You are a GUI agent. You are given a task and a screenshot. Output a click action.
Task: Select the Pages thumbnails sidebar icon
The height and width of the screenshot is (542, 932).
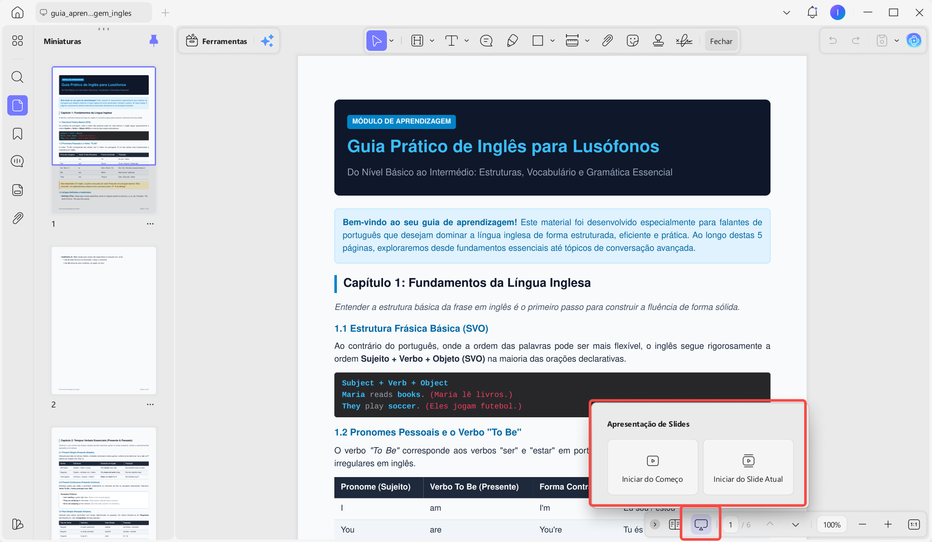coord(18,105)
